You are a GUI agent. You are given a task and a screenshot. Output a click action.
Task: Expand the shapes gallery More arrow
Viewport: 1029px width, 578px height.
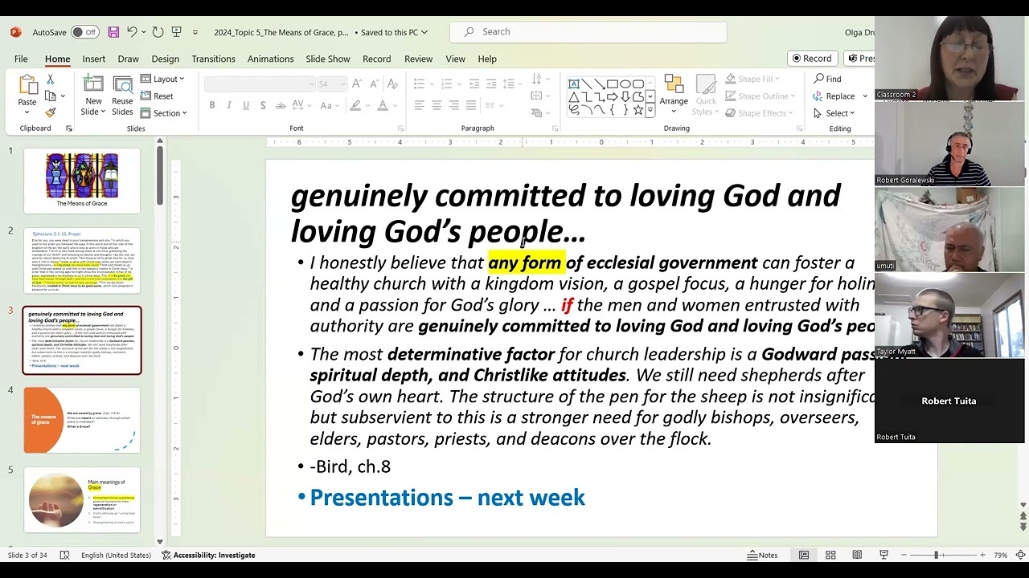(650, 111)
